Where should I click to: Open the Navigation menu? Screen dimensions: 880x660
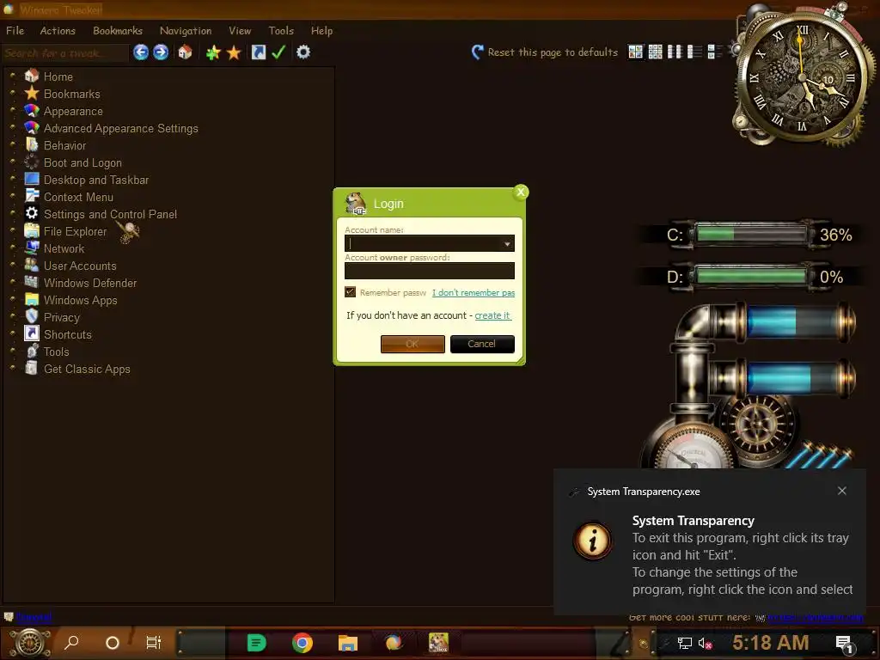pos(186,30)
